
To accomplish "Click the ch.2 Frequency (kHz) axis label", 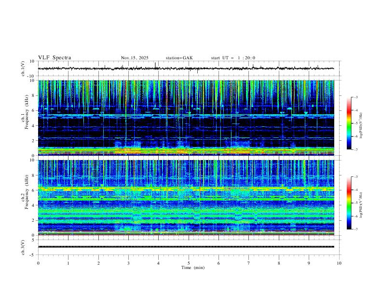I will coord(25,192).
